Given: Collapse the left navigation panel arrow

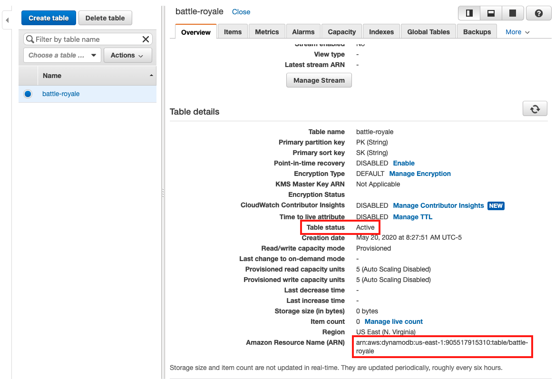Looking at the screenshot, I should 7,20.
